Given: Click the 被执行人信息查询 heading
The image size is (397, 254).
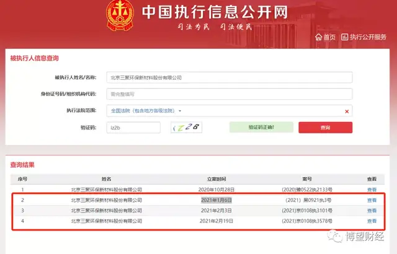Looking at the screenshot, I should pos(35,58).
